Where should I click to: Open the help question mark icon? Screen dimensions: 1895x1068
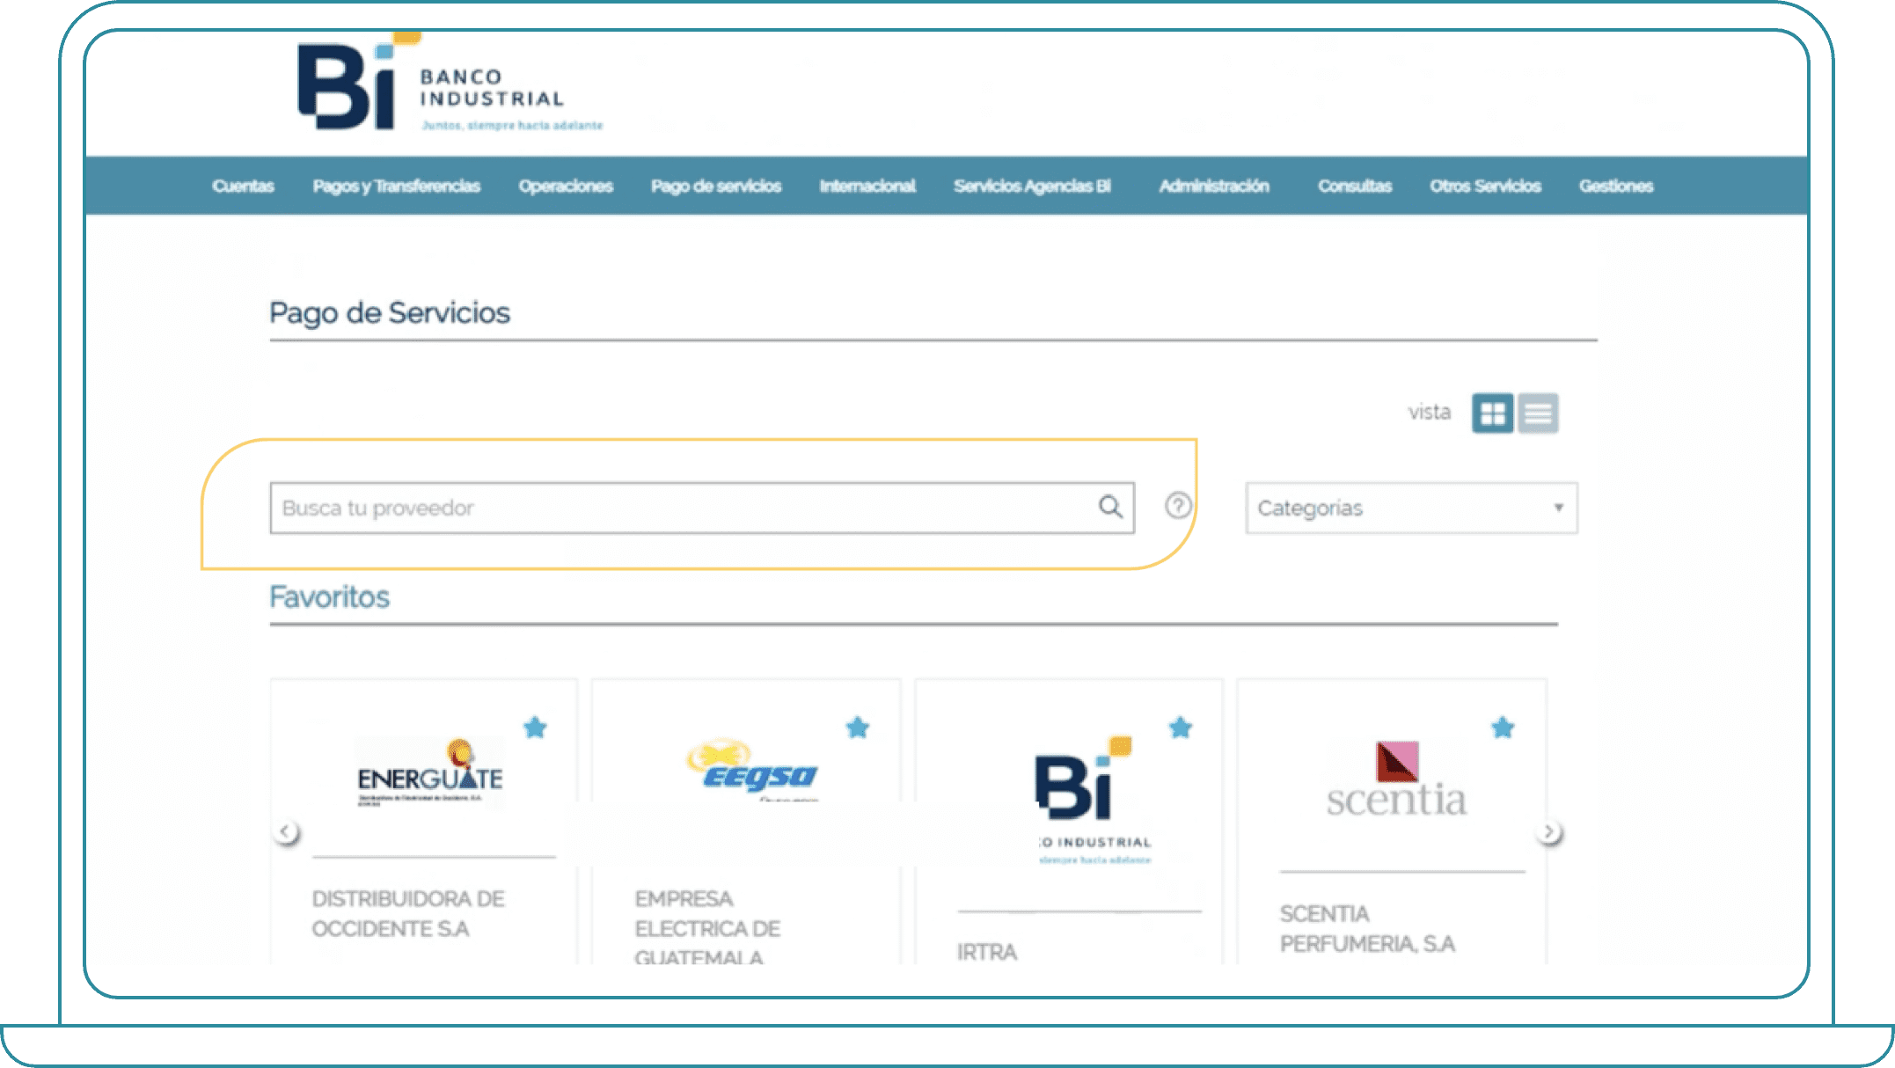[1177, 506]
